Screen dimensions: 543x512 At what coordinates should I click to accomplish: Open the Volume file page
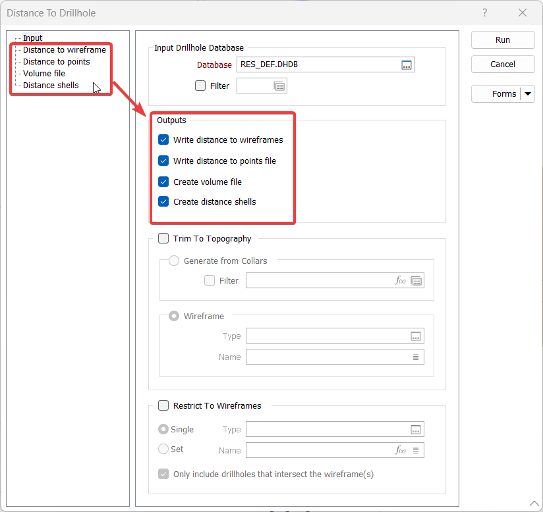[x=43, y=74]
